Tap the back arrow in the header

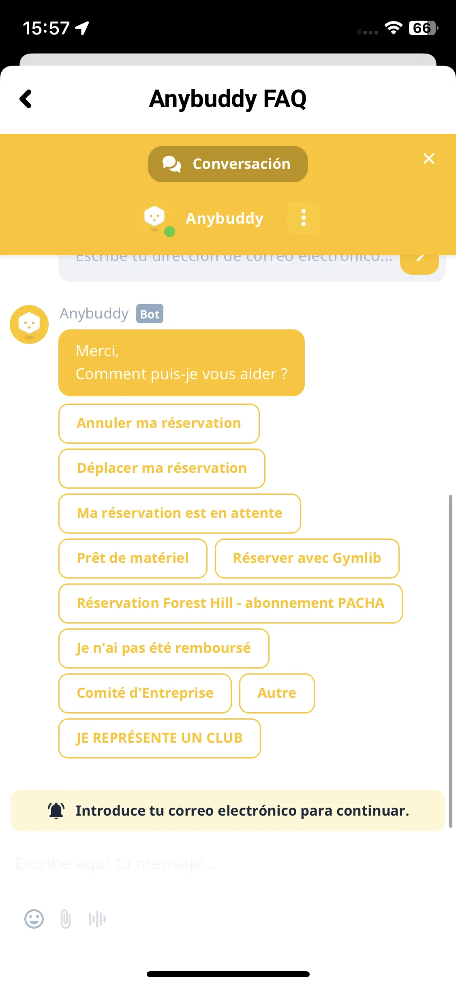click(26, 99)
